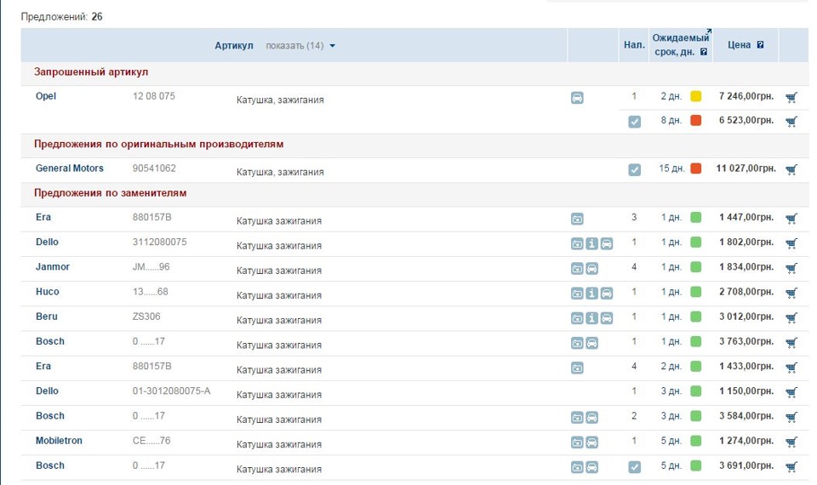Click availability checkmark in Opel 8 дн. row
Viewport: 817px width, 485px height.
(x=634, y=122)
